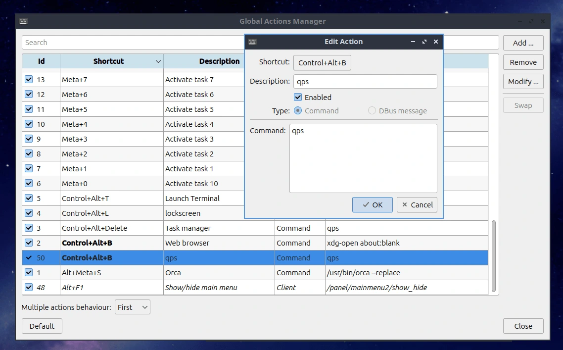Click the Launch Terminal description cell
The image size is (563, 350).
(x=204, y=199)
